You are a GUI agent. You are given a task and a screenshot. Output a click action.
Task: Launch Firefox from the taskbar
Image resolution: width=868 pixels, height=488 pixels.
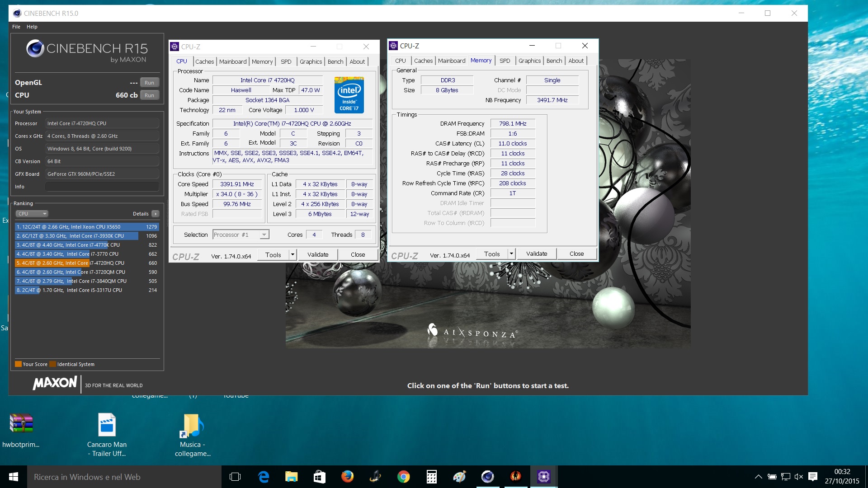347,477
